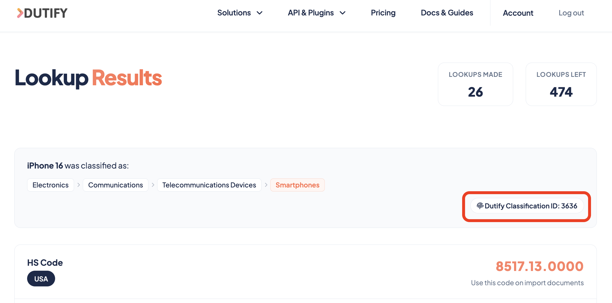Click the 'iPhone 16 was classified as' text

click(x=78, y=166)
